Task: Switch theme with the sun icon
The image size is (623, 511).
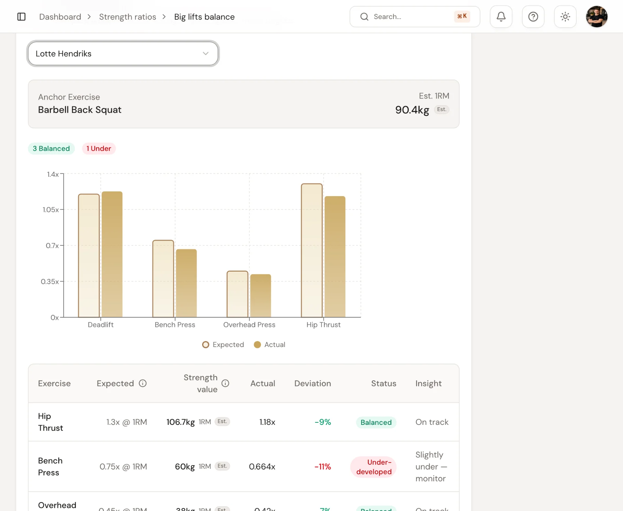Action: 565,17
